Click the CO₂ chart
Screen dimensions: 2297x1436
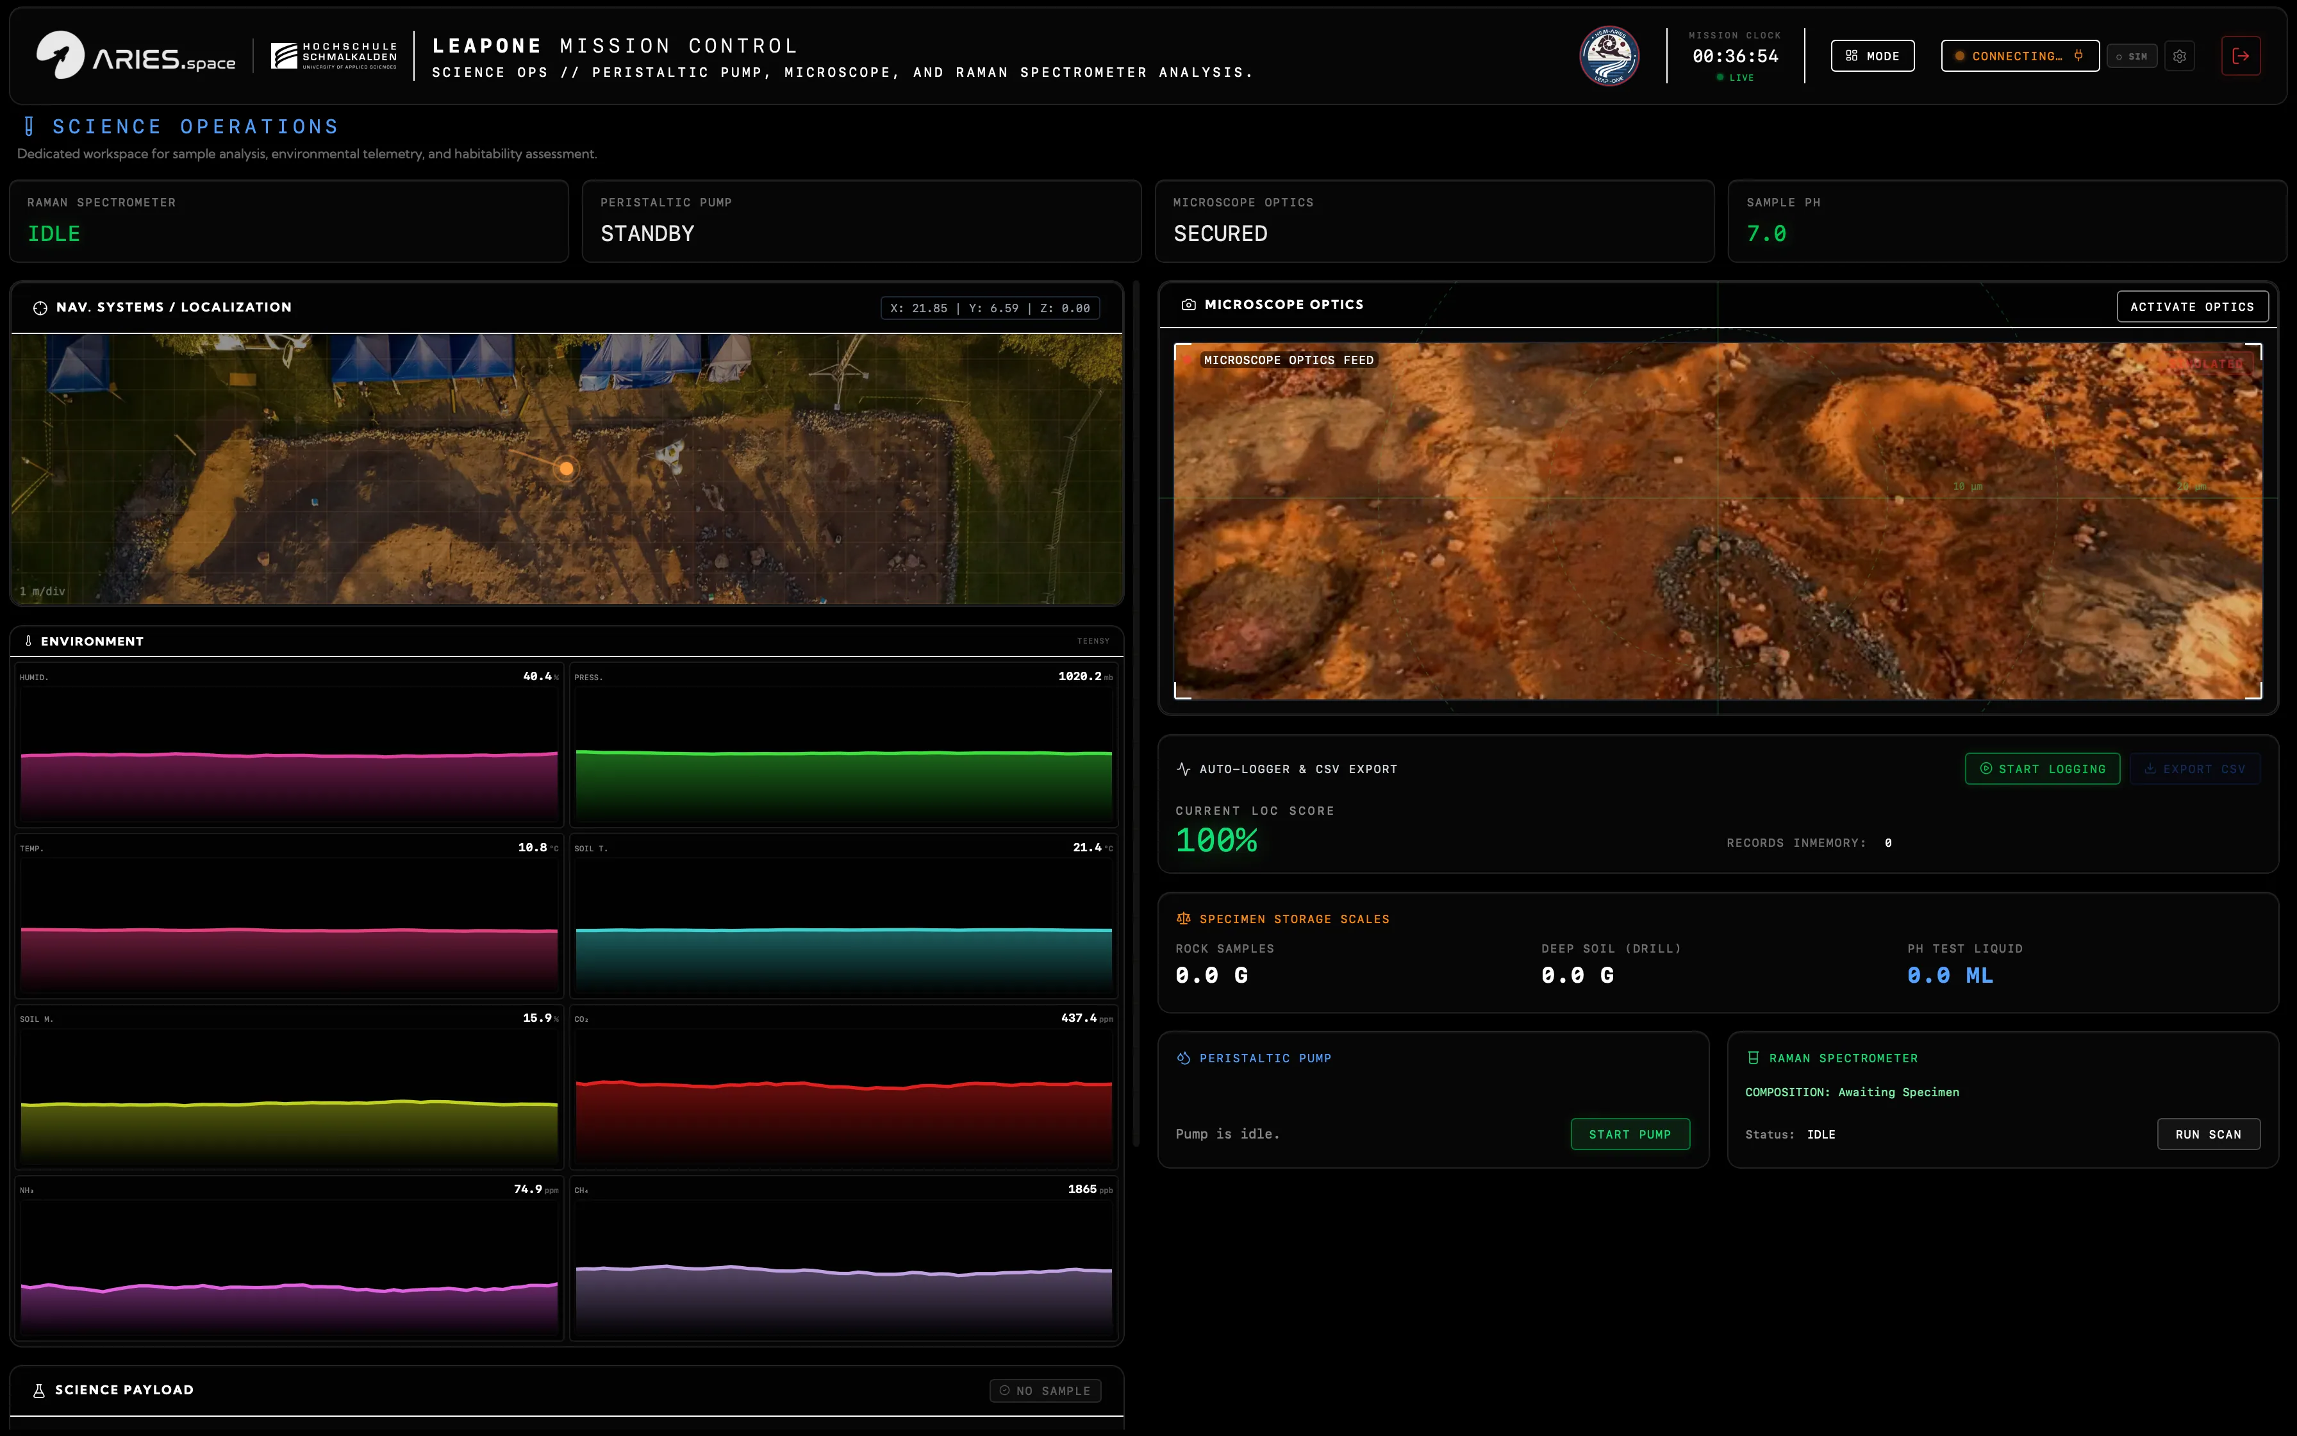[x=844, y=1087]
